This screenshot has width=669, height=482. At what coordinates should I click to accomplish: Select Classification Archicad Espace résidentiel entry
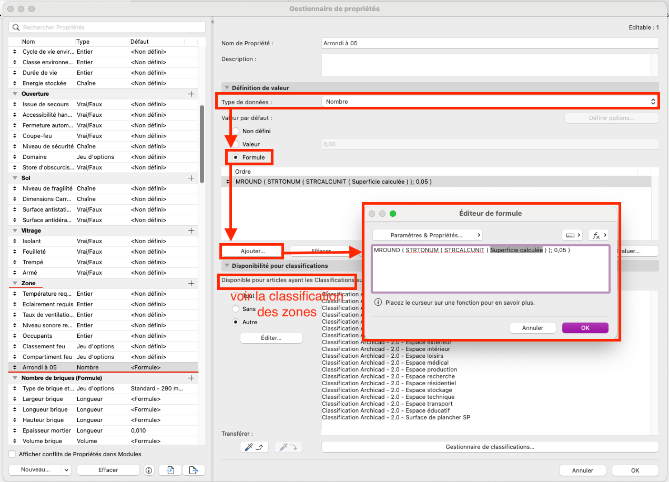coord(389,383)
